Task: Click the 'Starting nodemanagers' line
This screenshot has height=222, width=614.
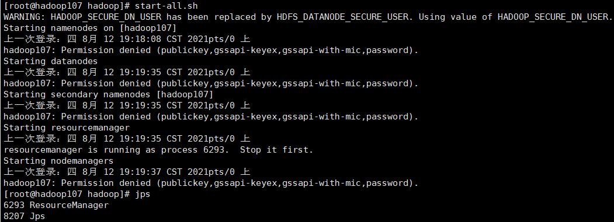Action: (58, 161)
